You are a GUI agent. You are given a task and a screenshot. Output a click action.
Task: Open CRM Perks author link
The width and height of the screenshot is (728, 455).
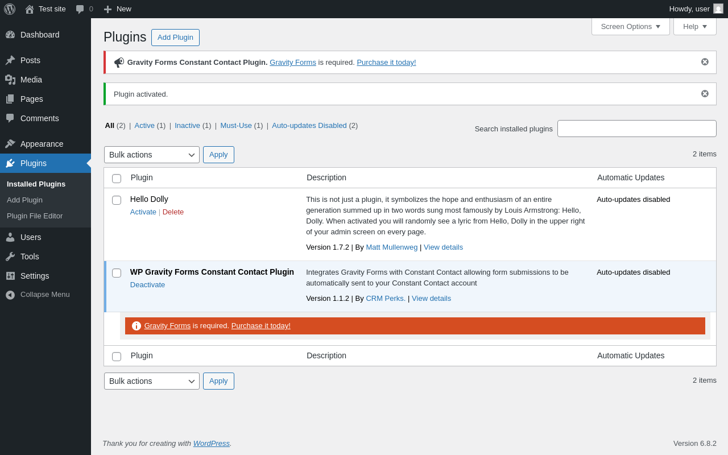(386, 299)
